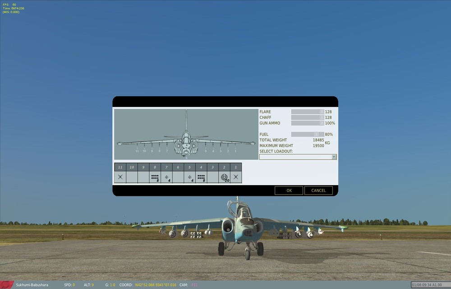The width and height of the screenshot is (451, 289).
Task: Click the Gun Ammo value 100%
Action: pos(330,123)
